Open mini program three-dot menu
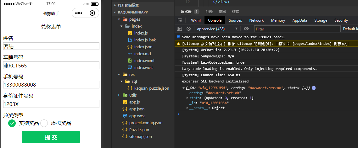Image resolution: width=358 pixels, height=148 pixels. click(x=79, y=13)
